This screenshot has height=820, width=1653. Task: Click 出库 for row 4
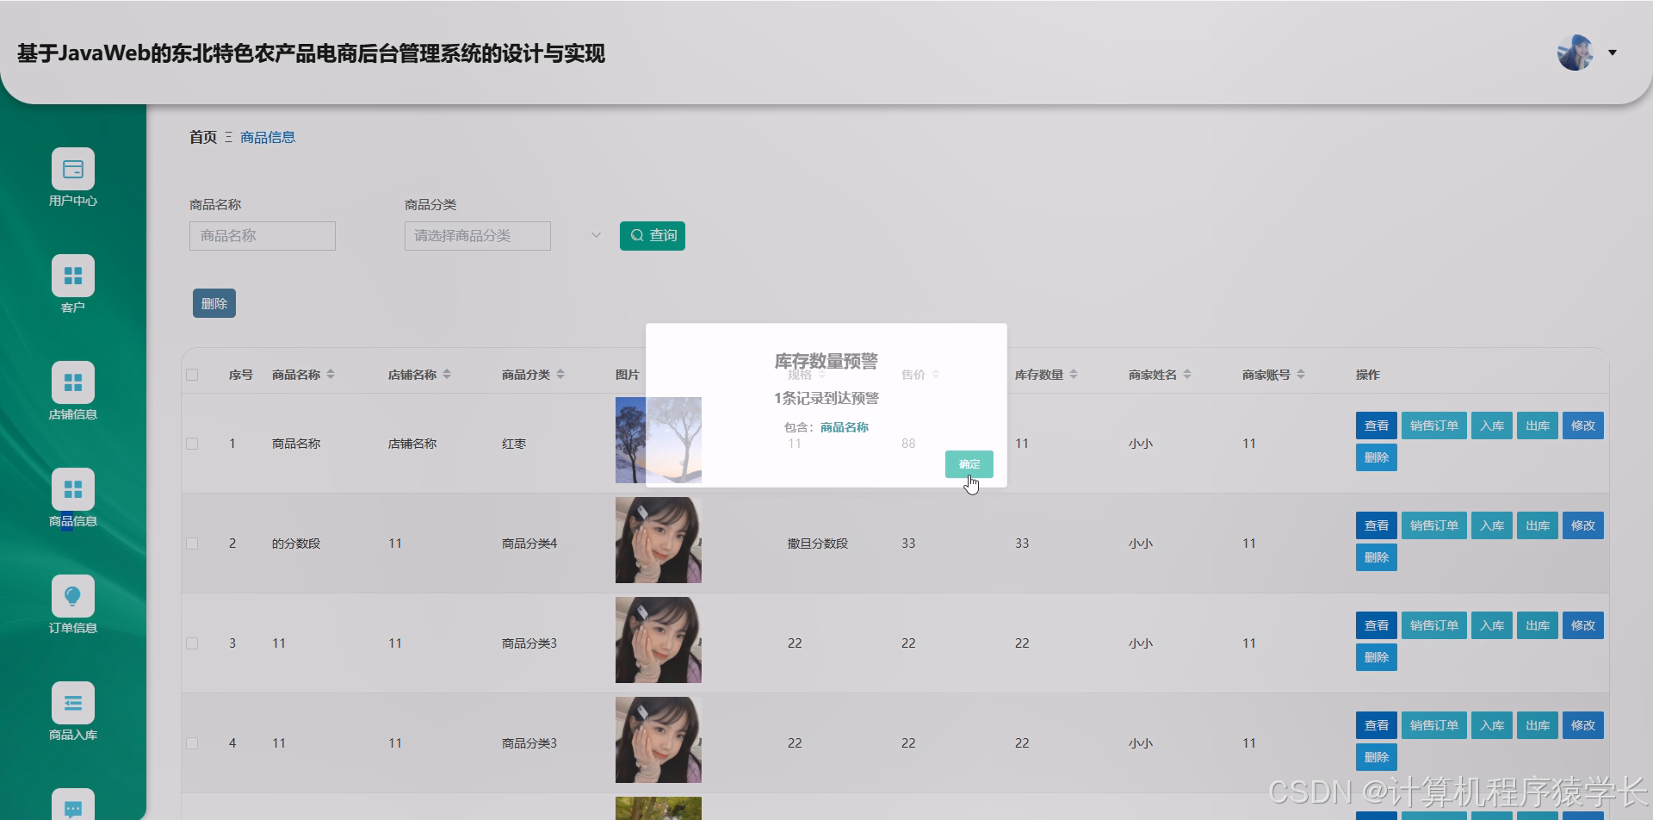pos(1538,725)
